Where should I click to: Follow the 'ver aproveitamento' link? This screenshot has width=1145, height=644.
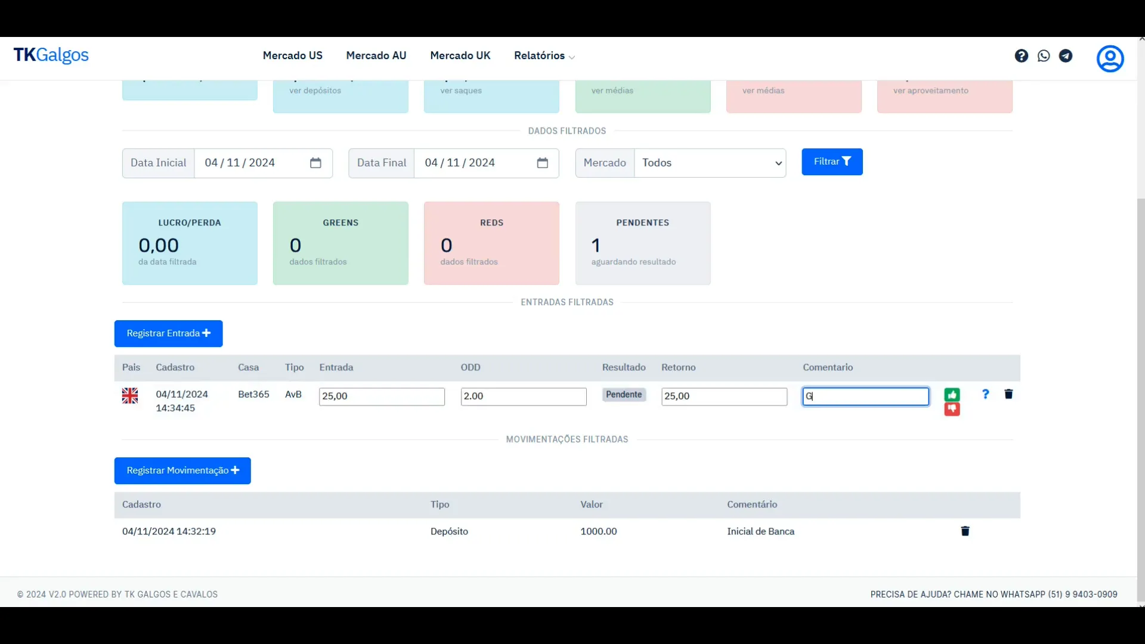click(930, 91)
